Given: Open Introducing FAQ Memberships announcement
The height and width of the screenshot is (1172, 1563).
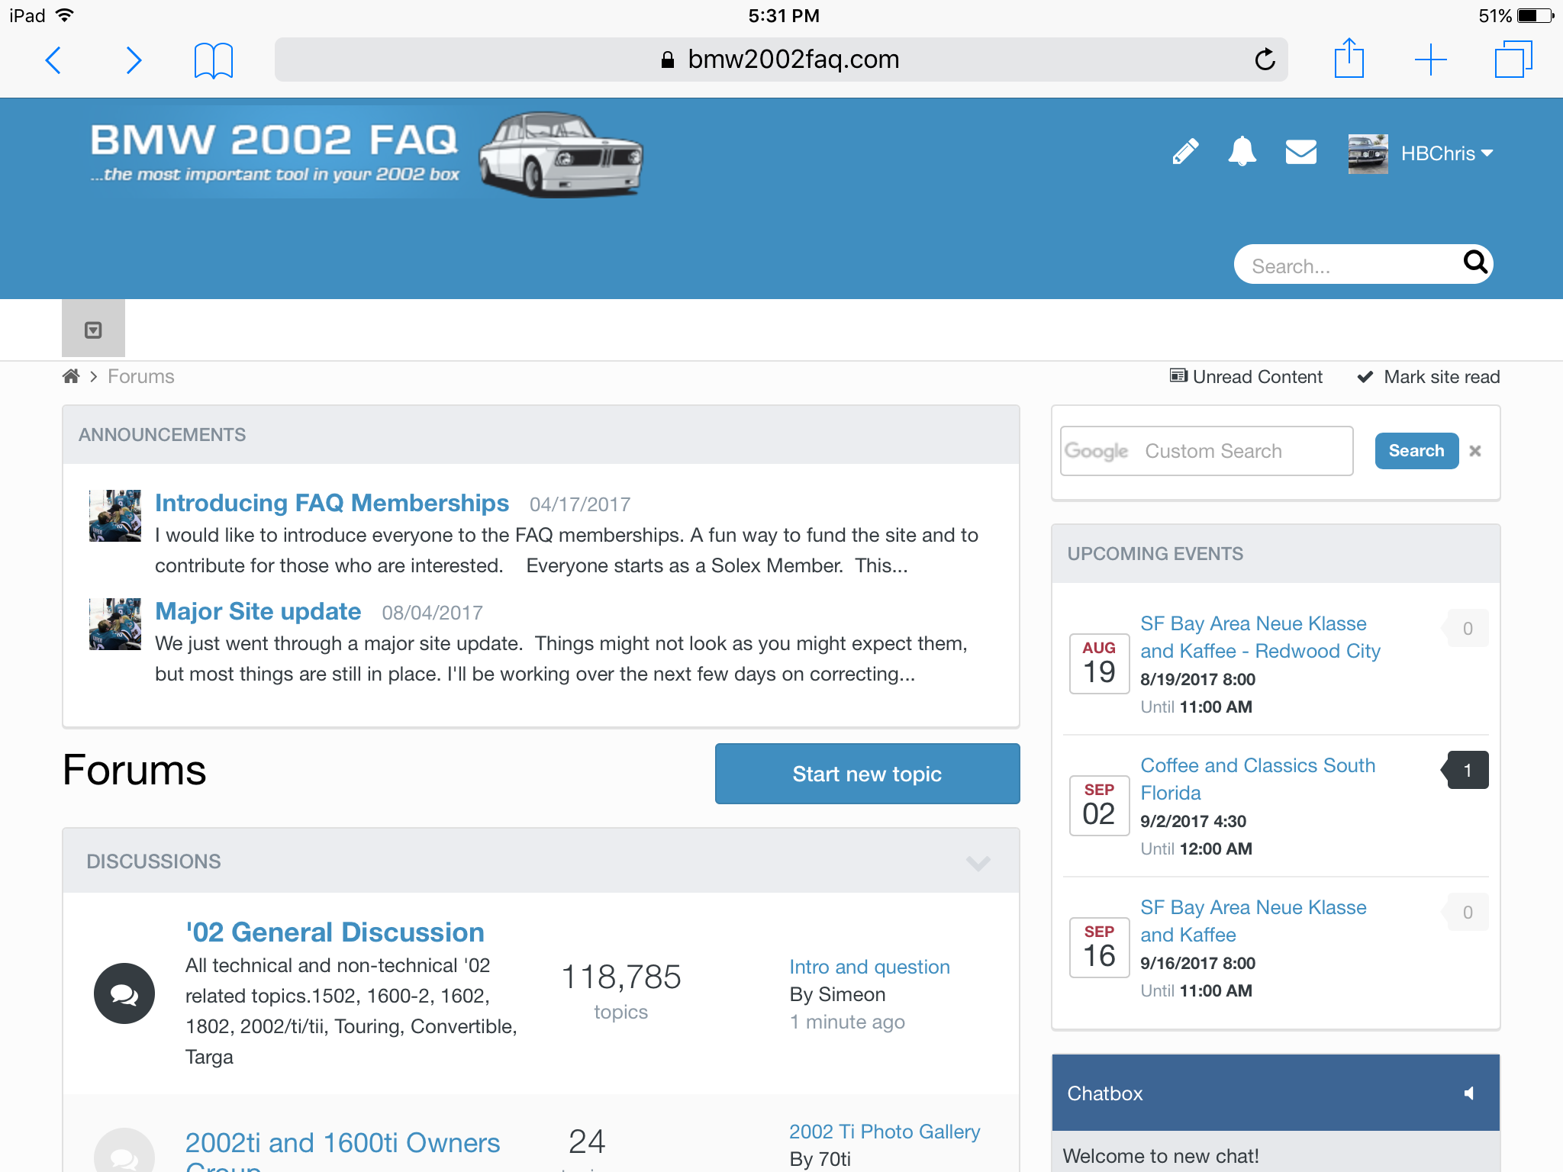Looking at the screenshot, I should click(x=331, y=503).
